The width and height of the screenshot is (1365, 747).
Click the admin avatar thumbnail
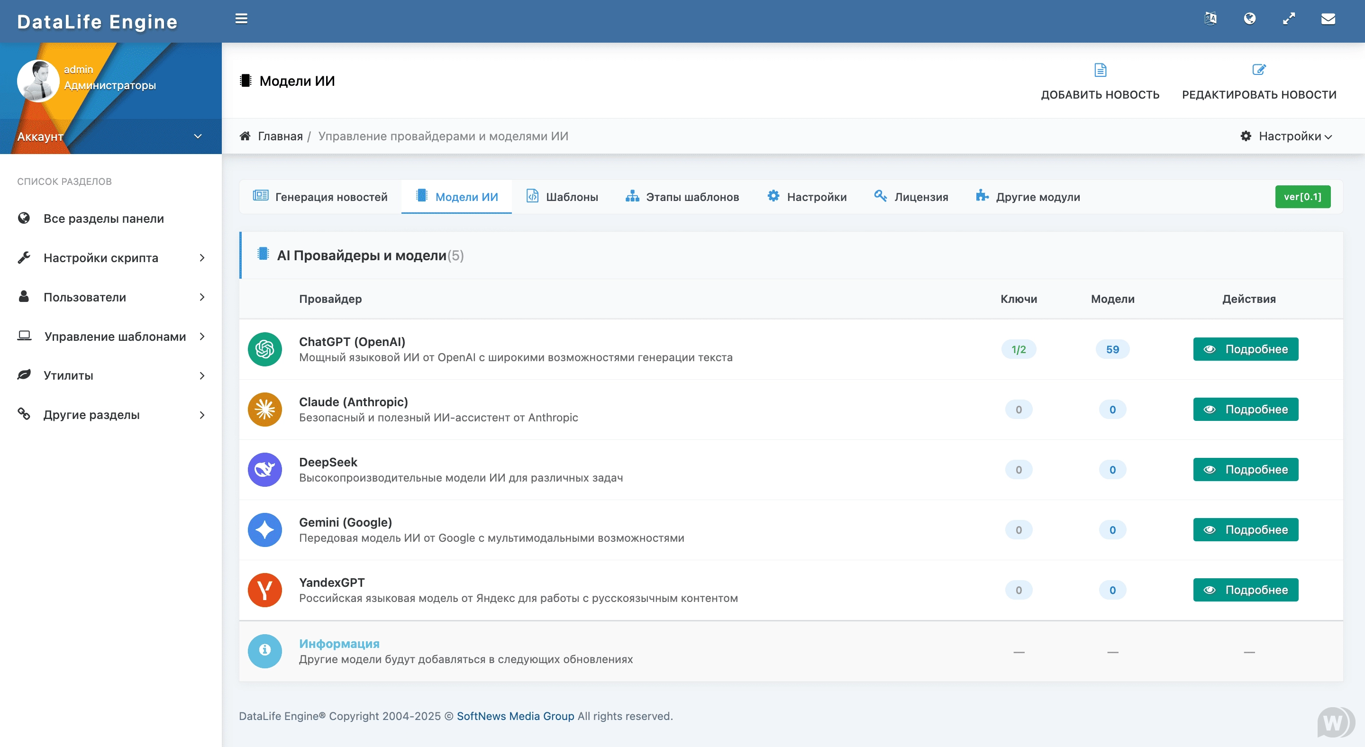(37, 81)
